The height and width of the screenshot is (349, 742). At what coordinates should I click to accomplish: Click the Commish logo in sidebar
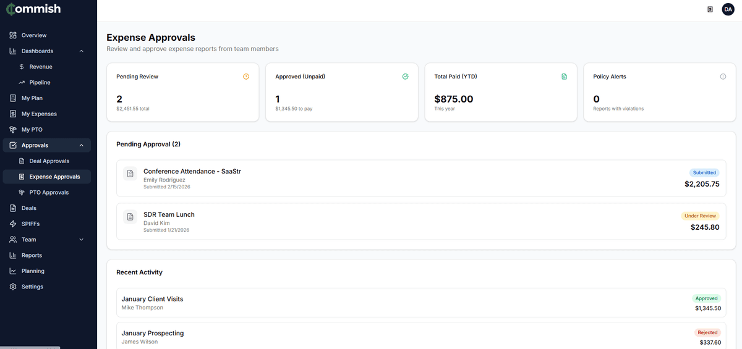pos(35,10)
